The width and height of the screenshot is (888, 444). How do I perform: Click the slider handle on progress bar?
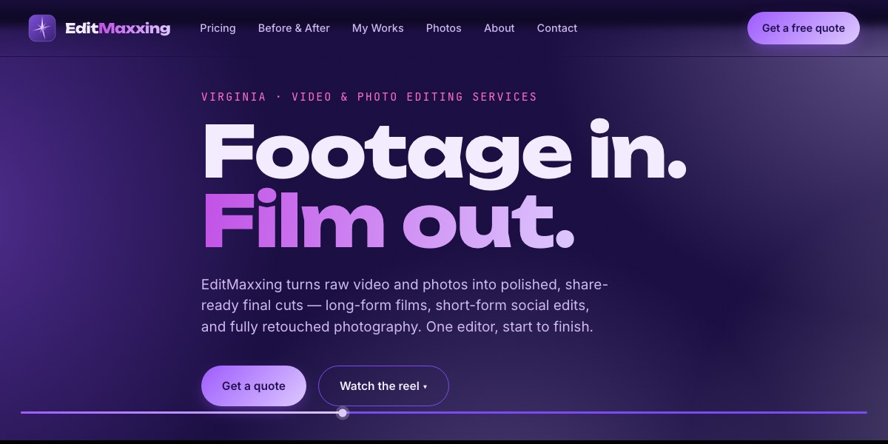[343, 413]
